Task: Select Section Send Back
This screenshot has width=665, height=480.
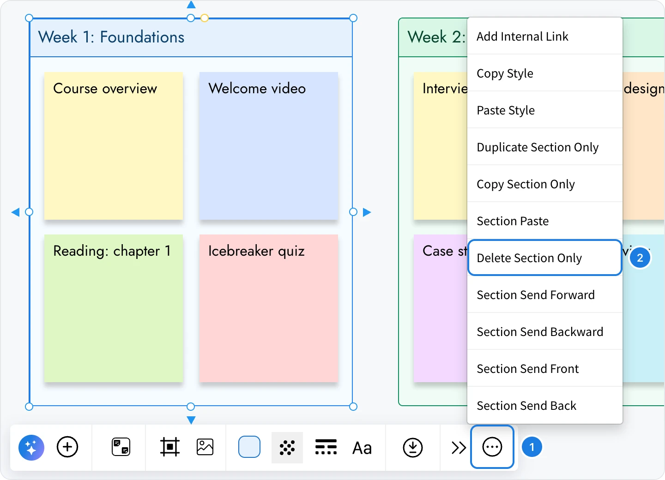Action: coord(545,405)
